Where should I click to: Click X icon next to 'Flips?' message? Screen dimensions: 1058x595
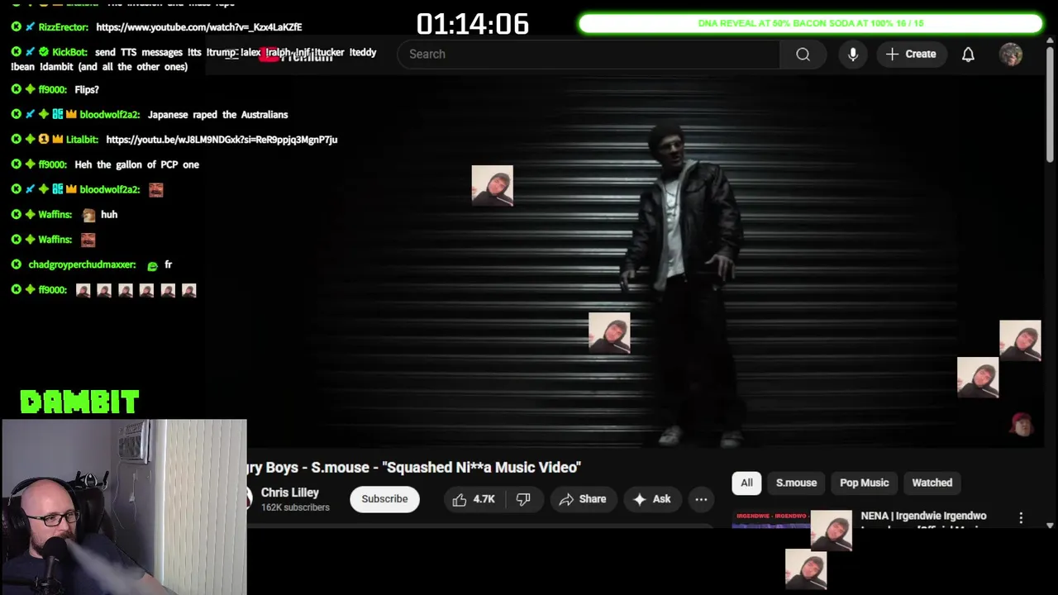(x=16, y=89)
